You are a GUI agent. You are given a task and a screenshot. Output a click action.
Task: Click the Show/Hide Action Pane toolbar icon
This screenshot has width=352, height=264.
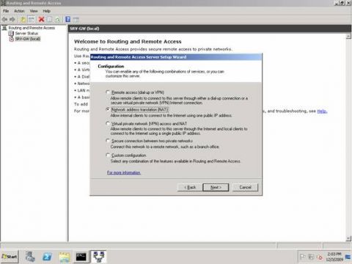click(x=76, y=19)
